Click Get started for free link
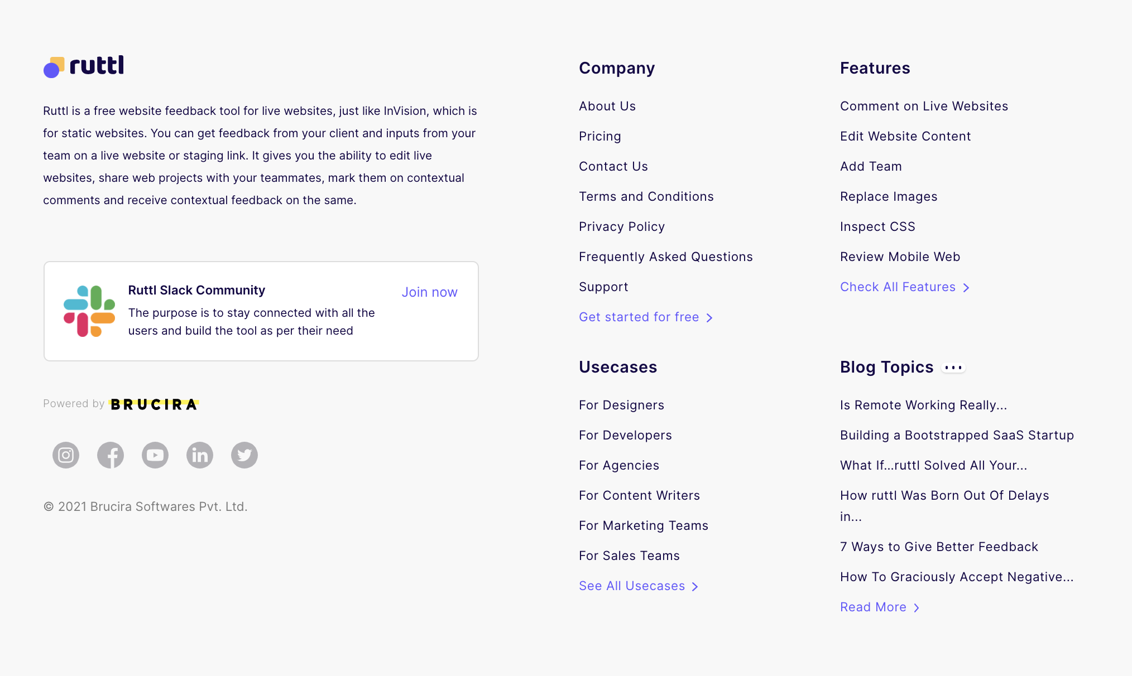This screenshot has width=1132, height=676. point(645,317)
